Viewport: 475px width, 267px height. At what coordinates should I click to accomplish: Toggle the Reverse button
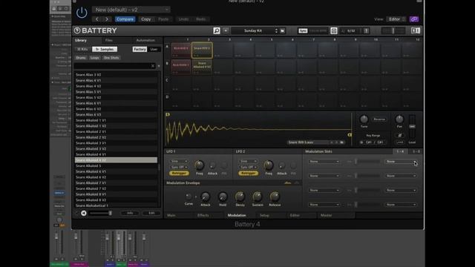pyautogui.click(x=379, y=119)
